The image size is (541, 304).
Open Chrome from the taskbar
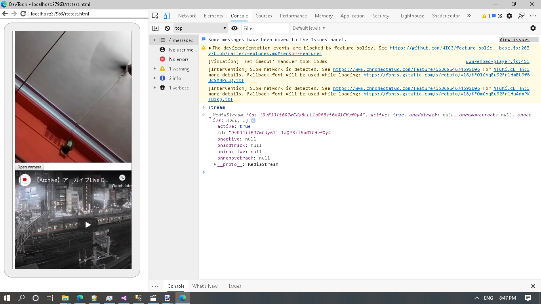182,298
